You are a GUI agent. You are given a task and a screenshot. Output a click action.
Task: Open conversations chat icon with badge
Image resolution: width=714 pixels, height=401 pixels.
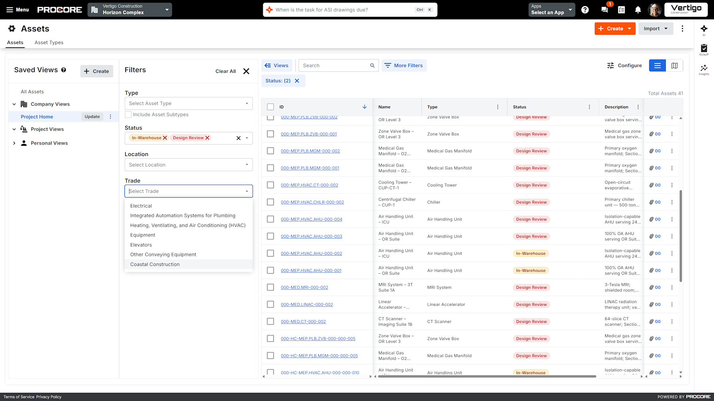[x=605, y=10]
